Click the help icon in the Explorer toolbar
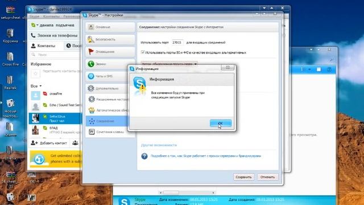The image size is (364, 205). 329,69
